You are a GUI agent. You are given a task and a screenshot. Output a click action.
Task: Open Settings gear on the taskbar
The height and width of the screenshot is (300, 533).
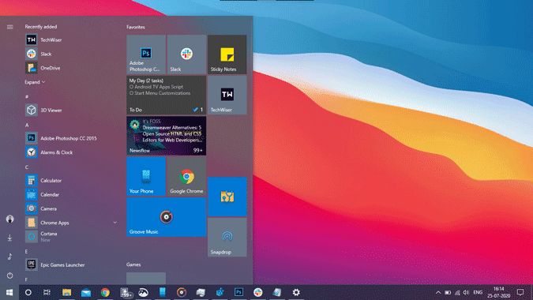click(x=296, y=292)
